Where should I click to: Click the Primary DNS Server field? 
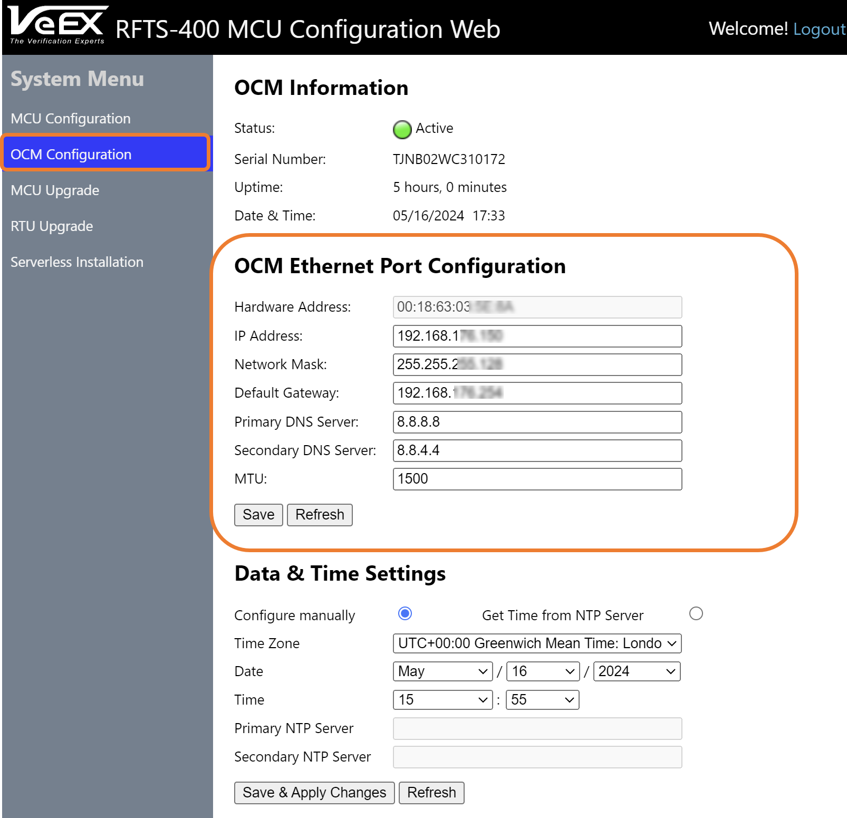click(537, 422)
